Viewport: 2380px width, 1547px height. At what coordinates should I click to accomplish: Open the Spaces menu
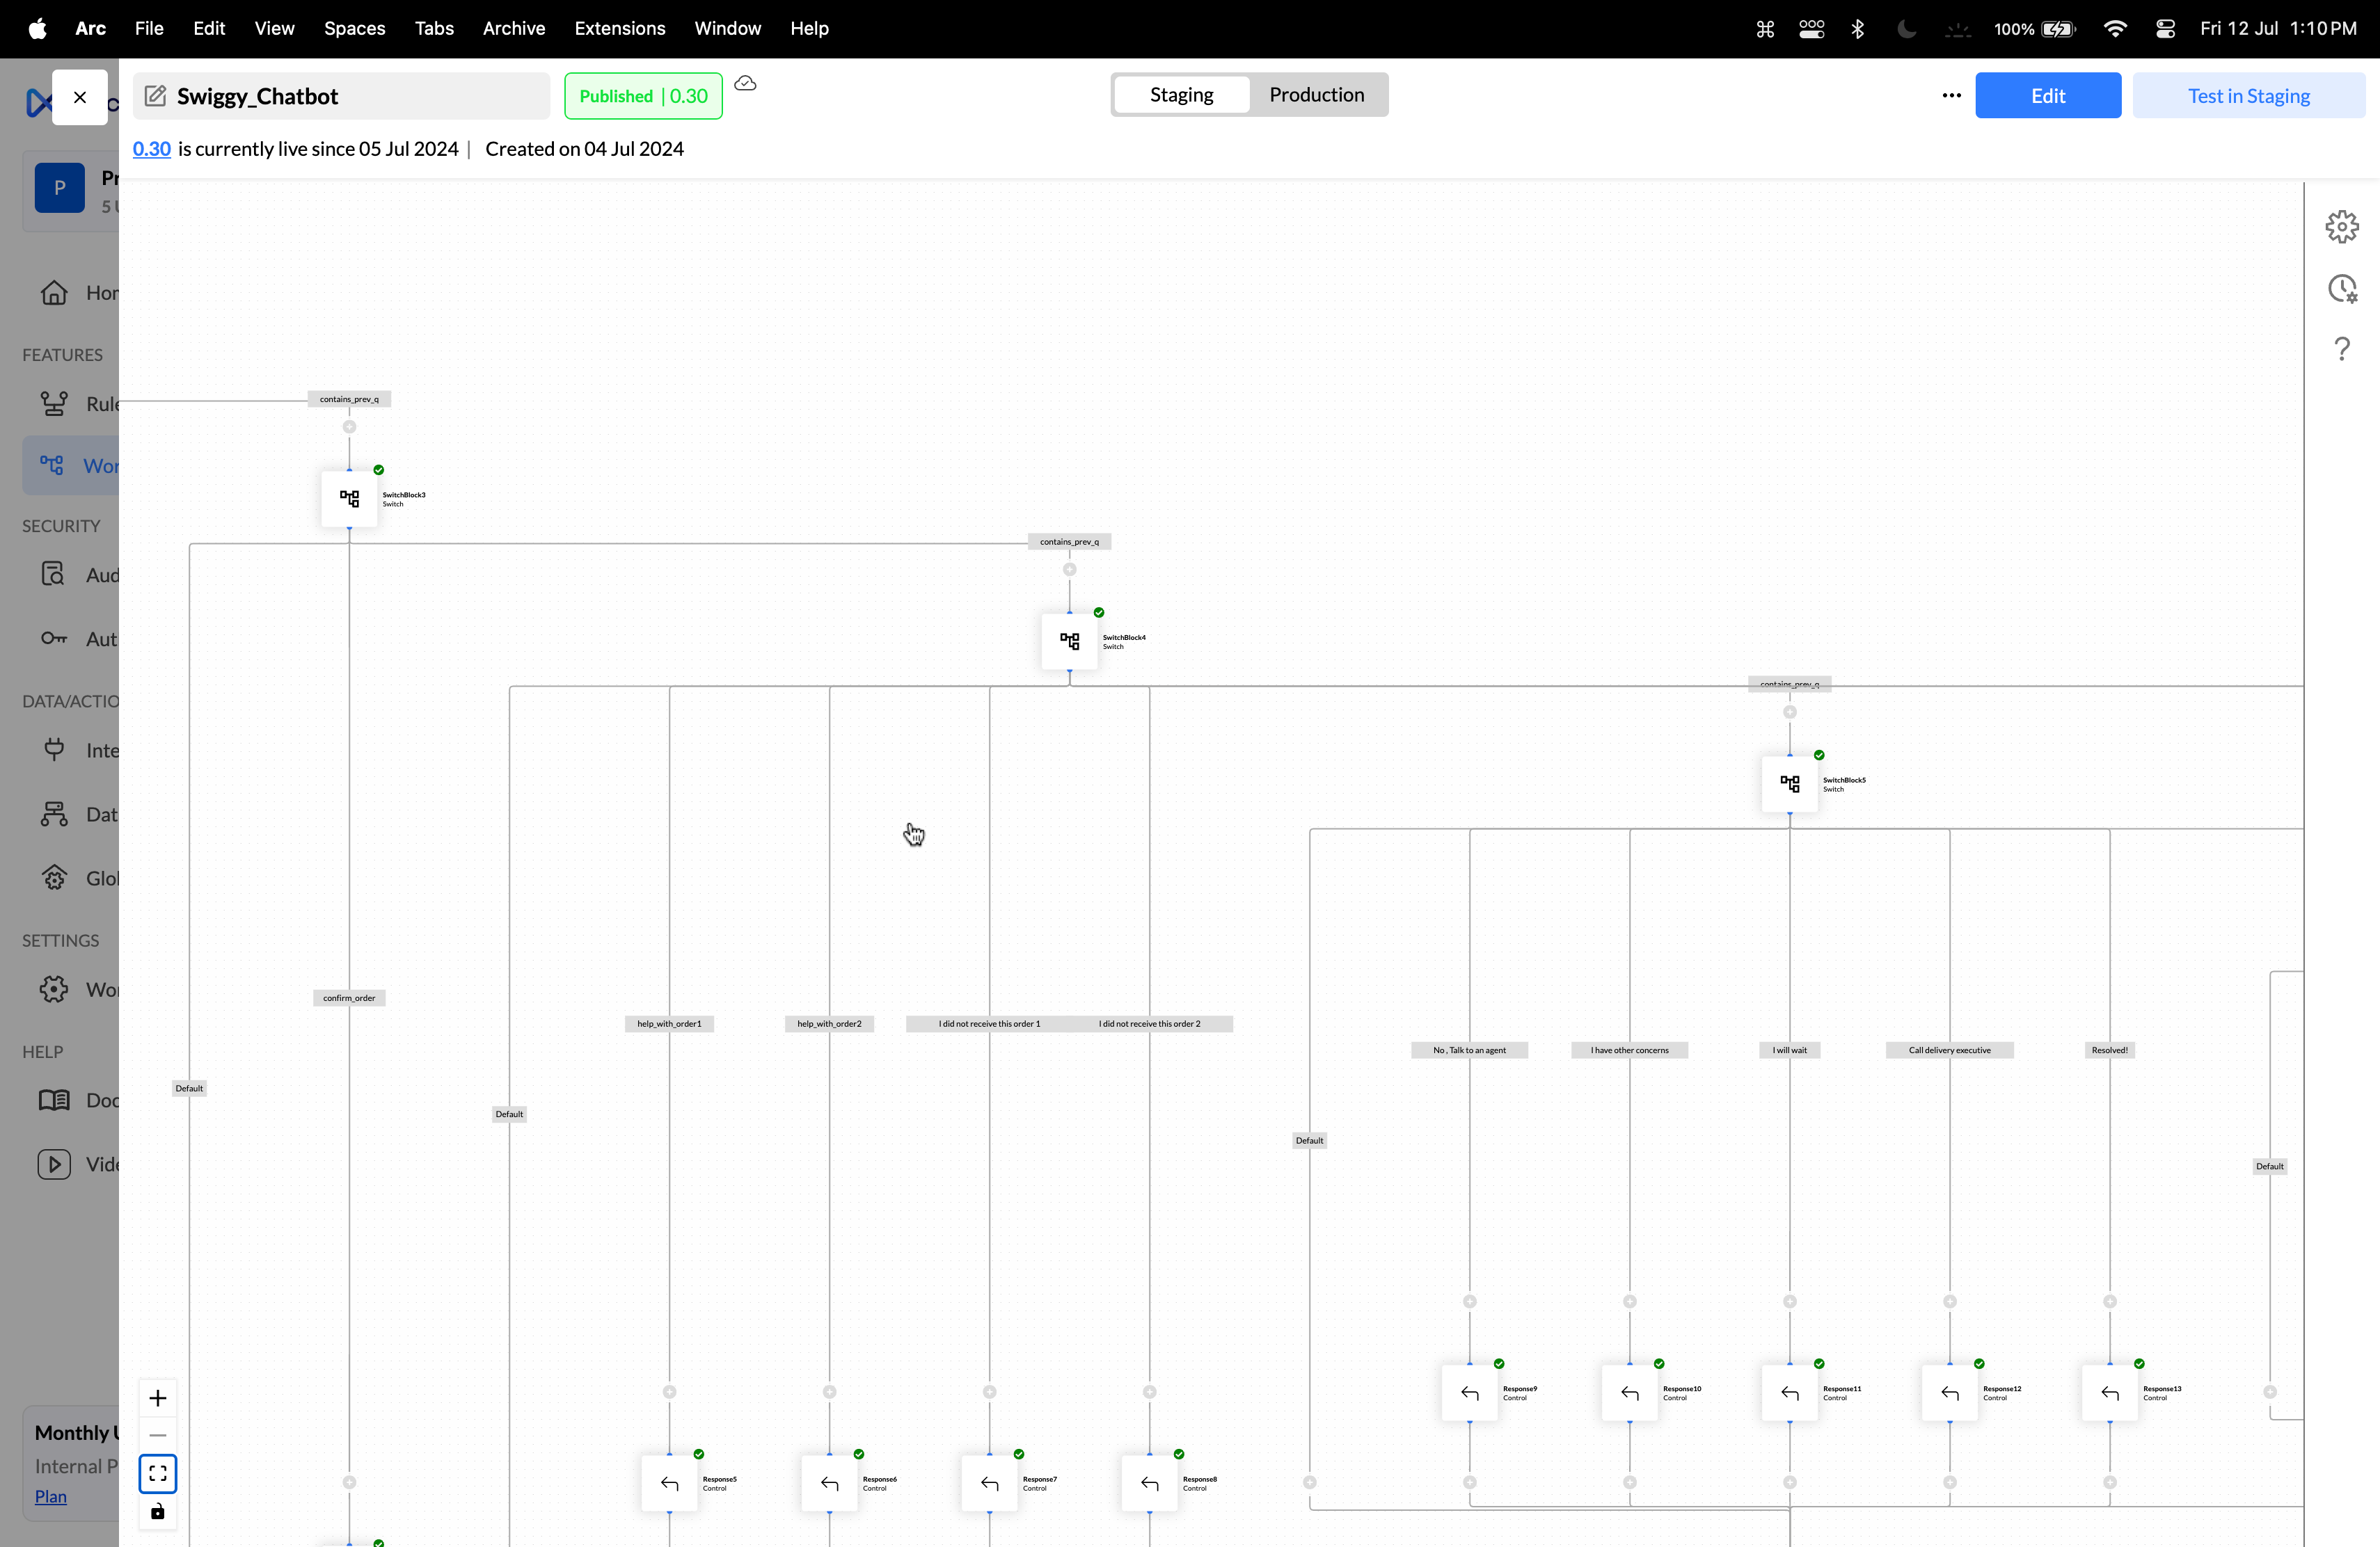[x=354, y=29]
